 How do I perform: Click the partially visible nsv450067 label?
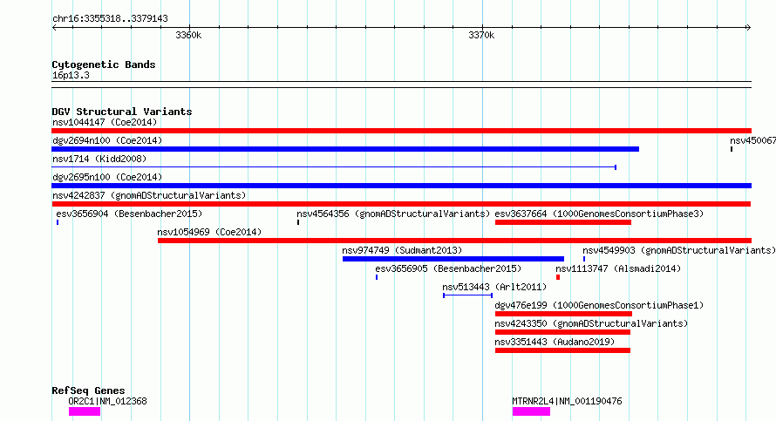[752, 140]
